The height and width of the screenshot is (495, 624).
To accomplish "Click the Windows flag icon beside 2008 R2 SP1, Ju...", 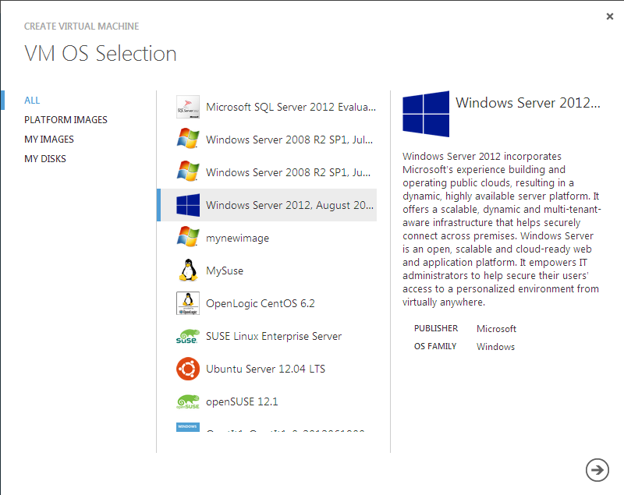I will pyautogui.click(x=188, y=171).
